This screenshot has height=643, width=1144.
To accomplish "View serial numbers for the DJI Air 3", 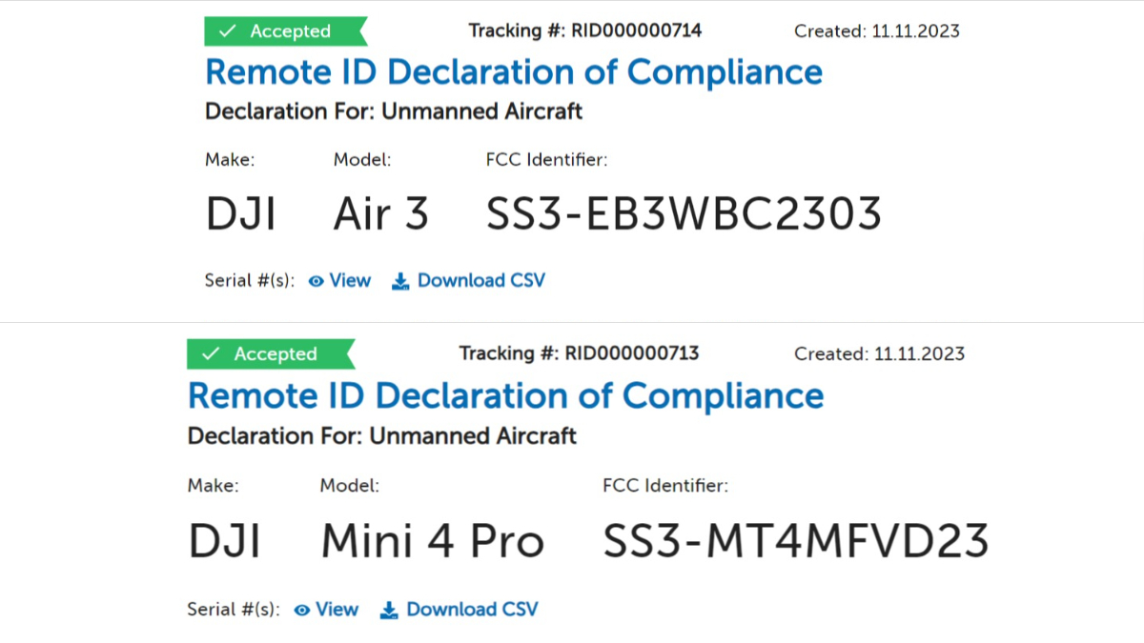I will (x=350, y=280).
